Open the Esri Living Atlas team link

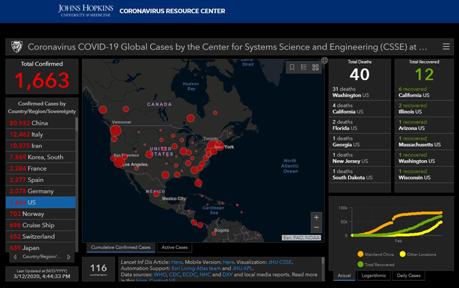point(187,268)
